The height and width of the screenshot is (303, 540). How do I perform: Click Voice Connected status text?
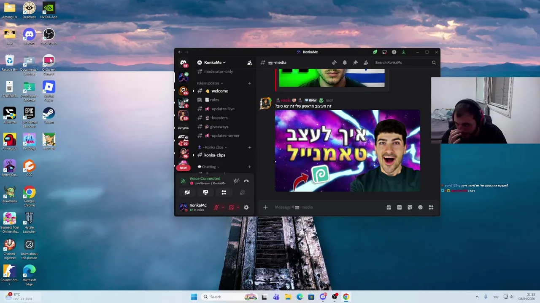tap(205, 178)
